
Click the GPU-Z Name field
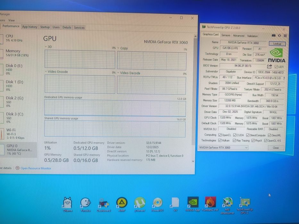[x=243, y=43]
